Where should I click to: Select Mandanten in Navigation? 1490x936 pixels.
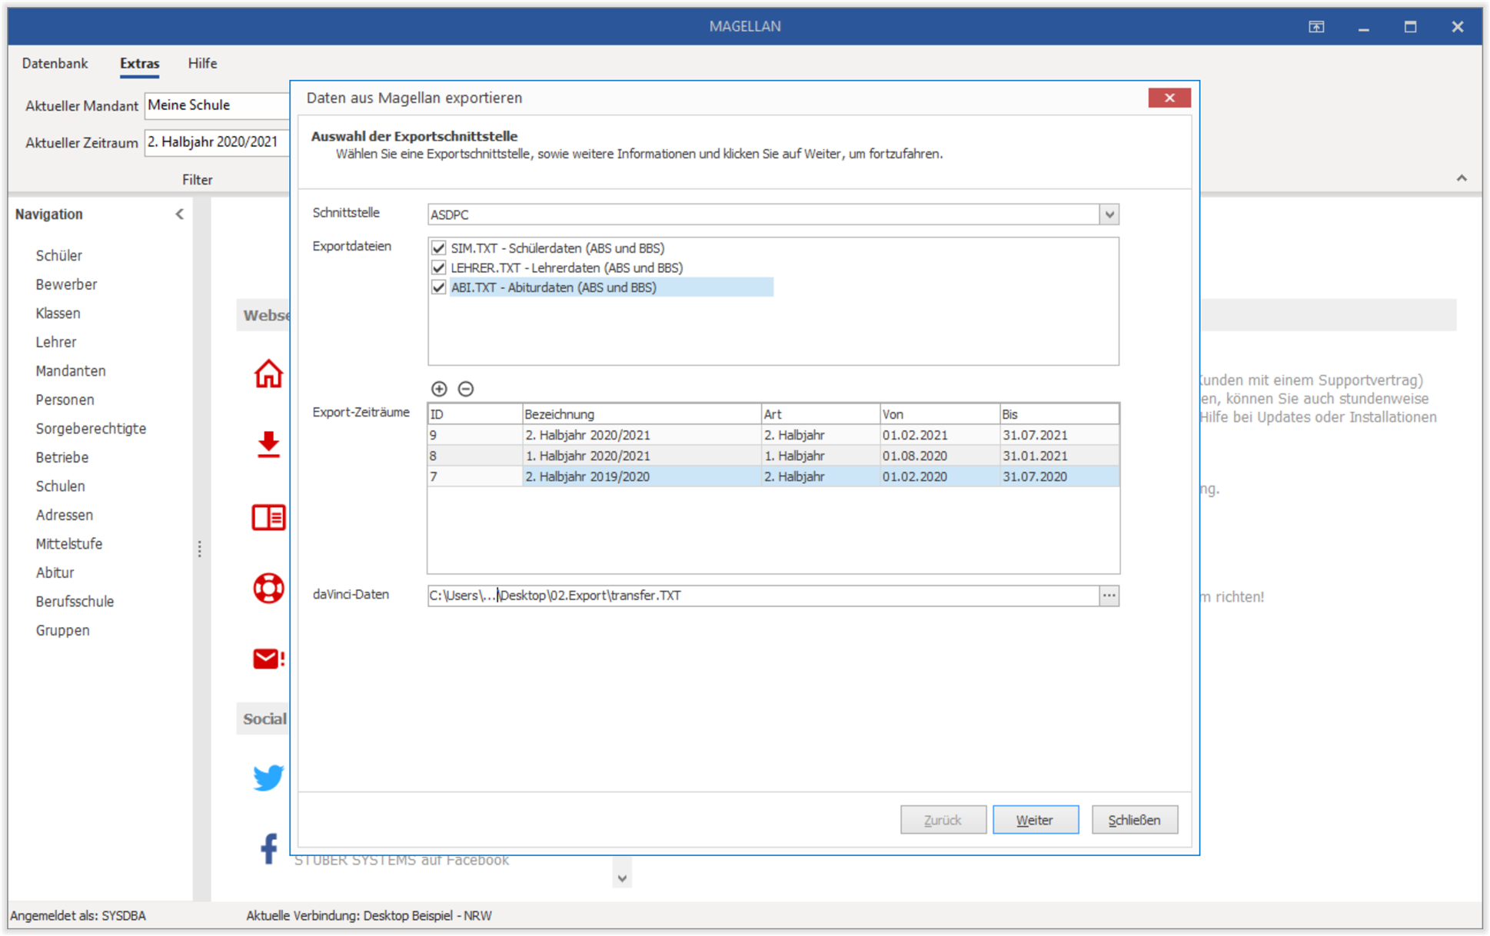[x=70, y=371]
